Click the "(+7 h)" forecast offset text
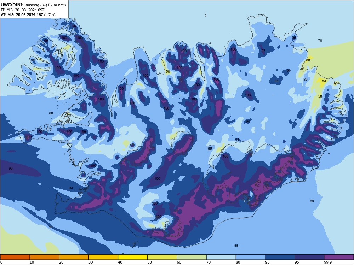 pos(50,15)
